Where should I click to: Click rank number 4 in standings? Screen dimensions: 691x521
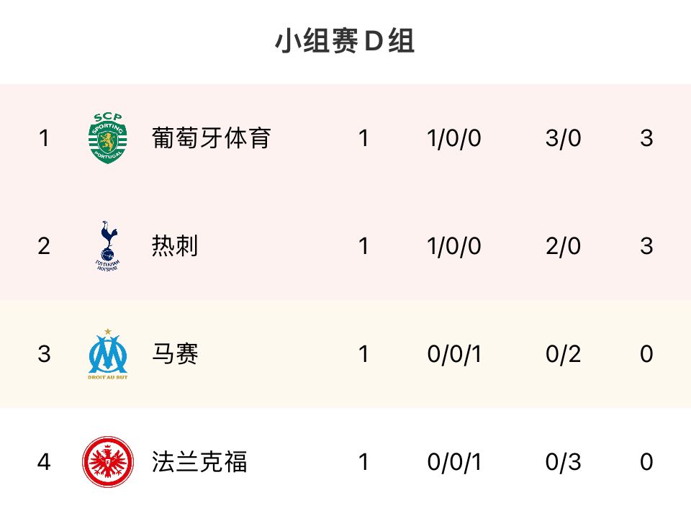tap(44, 462)
